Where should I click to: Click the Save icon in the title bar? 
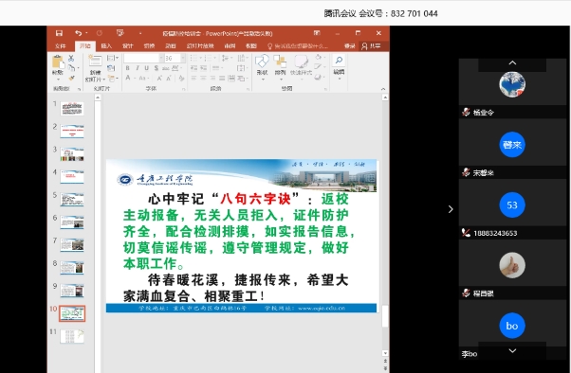(59, 33)
